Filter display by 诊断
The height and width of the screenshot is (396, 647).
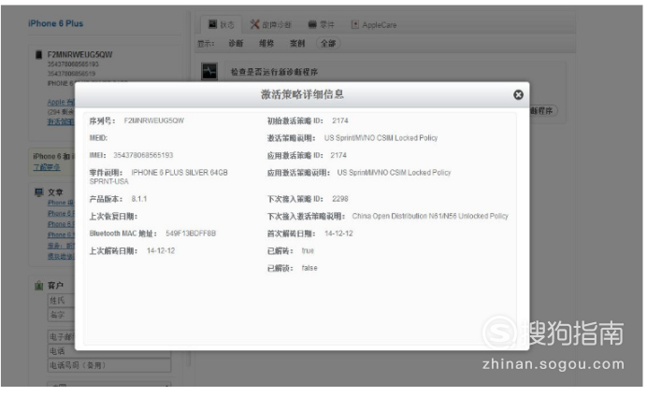click(x=236, y=43)
